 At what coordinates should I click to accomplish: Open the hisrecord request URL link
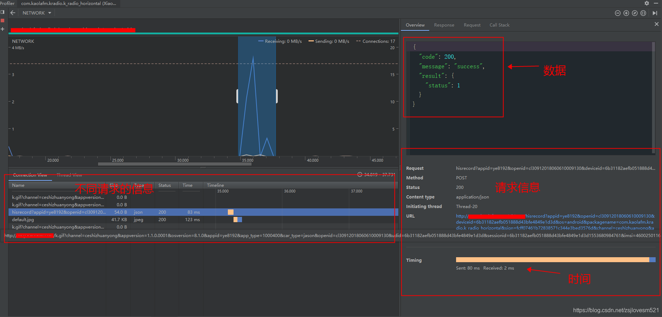555,222
